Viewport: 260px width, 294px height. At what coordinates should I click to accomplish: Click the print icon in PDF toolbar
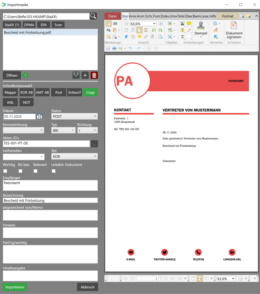point(114,48)
